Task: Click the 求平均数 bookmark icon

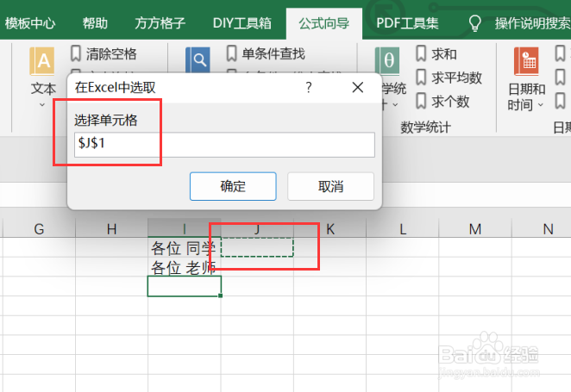Action: pyautogui.click(x=421, y=77)
